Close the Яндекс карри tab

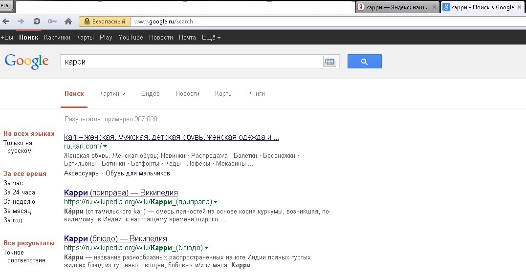click(x=434, y=7)
